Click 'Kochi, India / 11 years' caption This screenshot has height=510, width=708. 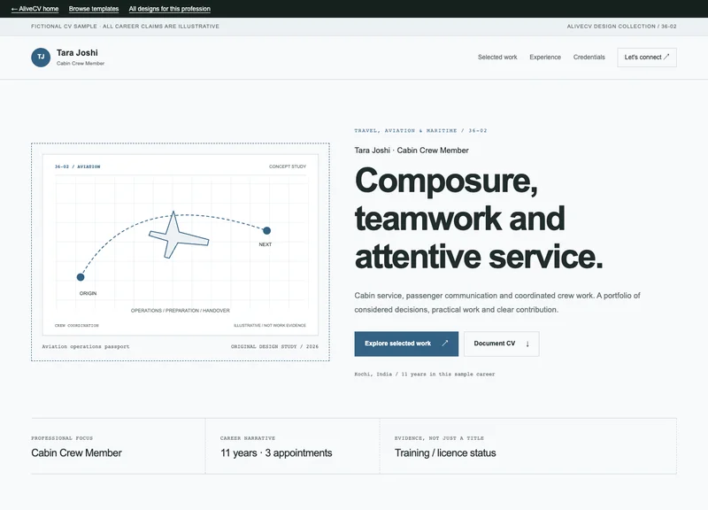coord(425,374)
